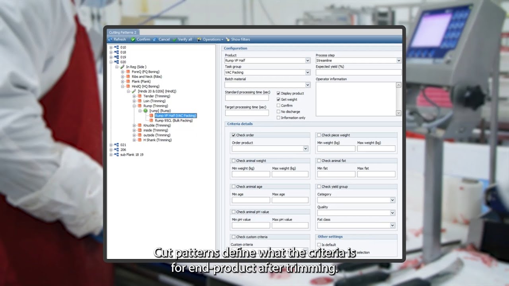Viewport: 509px width, 286px height.
Task: Open the Fat class dropdown
Action: coord(392,225)
